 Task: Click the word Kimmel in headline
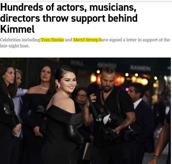[x=17, y=29]
